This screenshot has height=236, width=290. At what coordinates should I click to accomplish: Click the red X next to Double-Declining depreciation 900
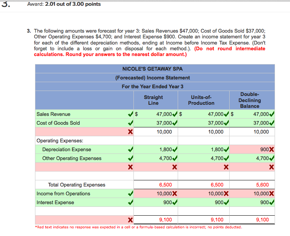272,149
